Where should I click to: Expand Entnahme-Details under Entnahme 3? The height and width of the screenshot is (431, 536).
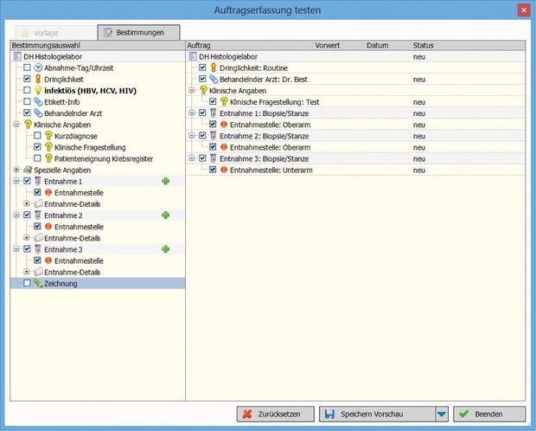pyautogui.click(x=27, y=272)
